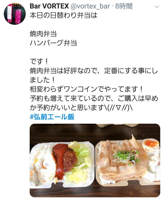Click the boiled egg in the photo
This screenshot has height=201, width=165.
(150, 145)
